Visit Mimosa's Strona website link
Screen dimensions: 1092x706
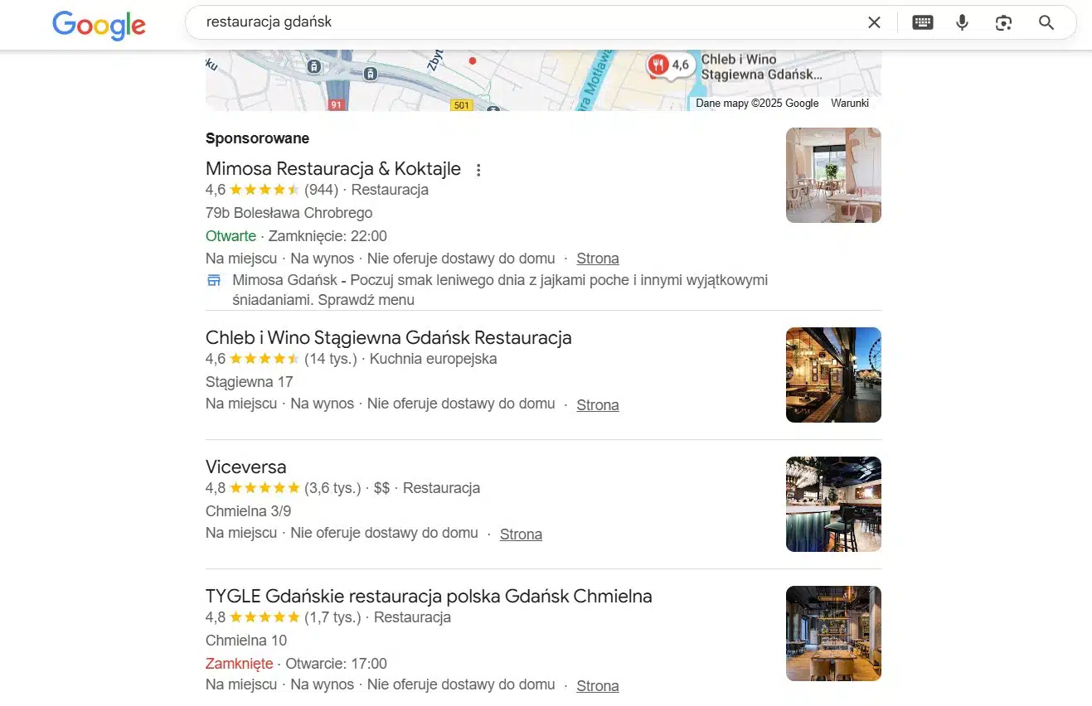pyautogui.click(x=597, y=259)
